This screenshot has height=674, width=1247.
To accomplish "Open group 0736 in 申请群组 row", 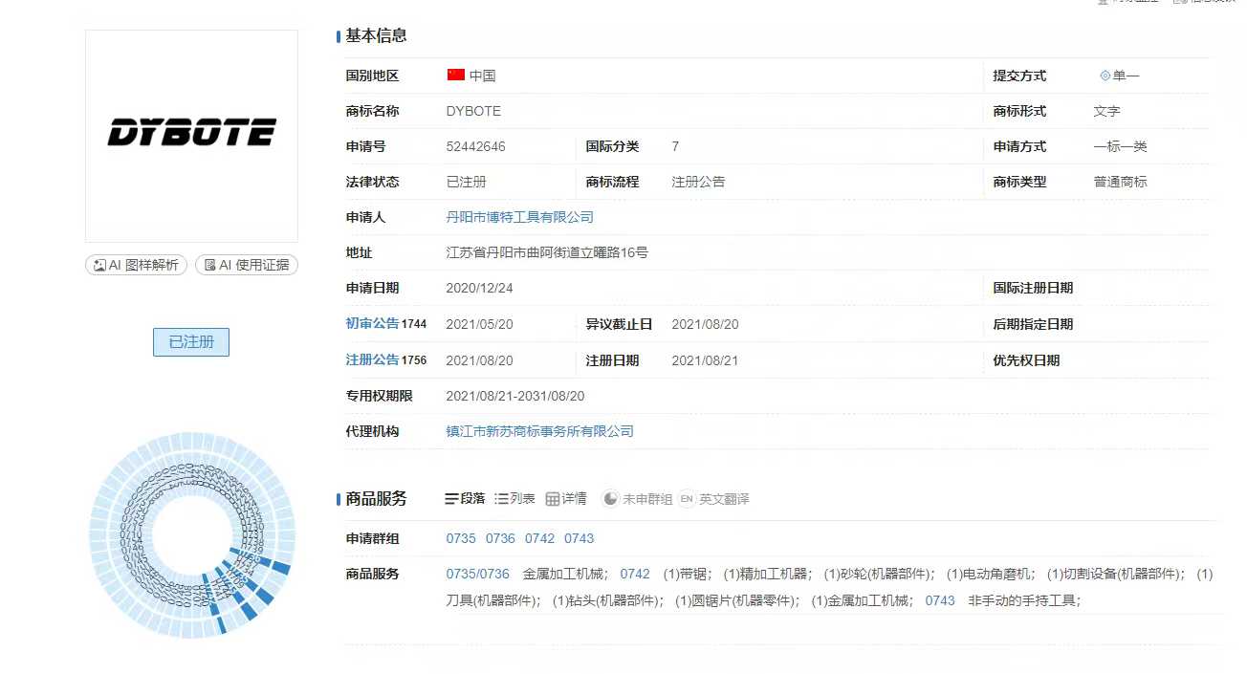I will coord(500,538).
